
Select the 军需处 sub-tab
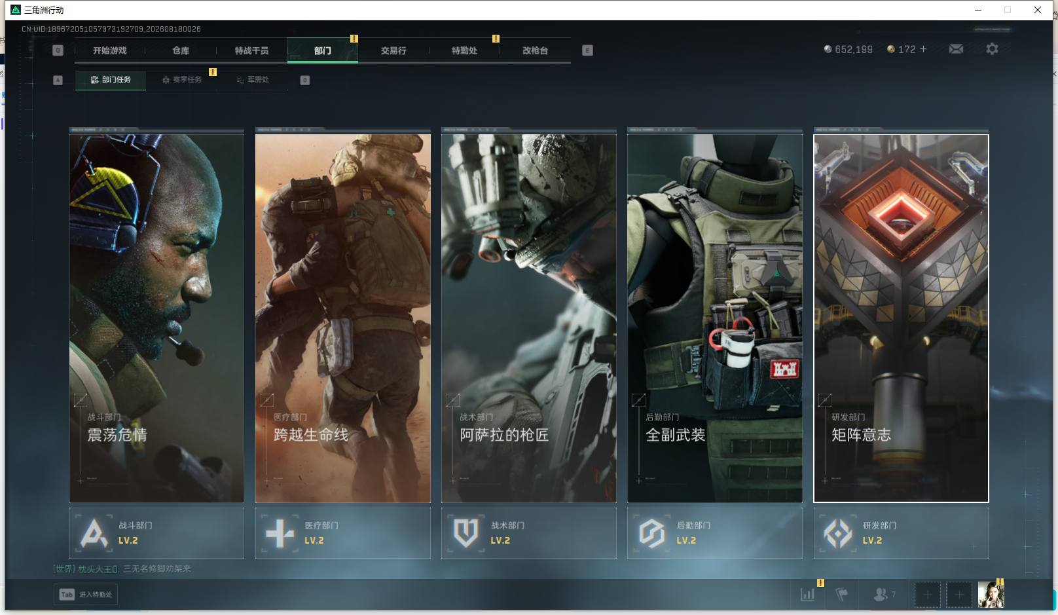tap(253, 80)
